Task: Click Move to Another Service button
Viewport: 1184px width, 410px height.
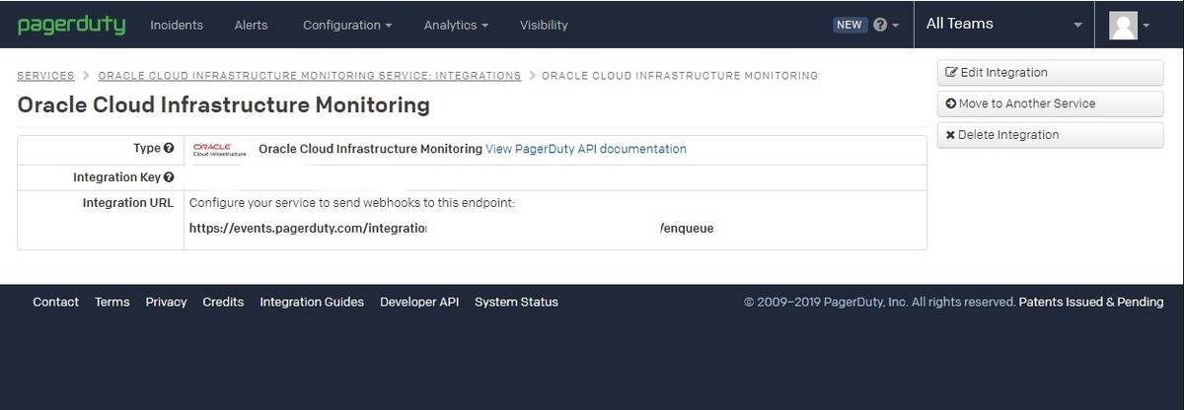Action: [1050, 103]
